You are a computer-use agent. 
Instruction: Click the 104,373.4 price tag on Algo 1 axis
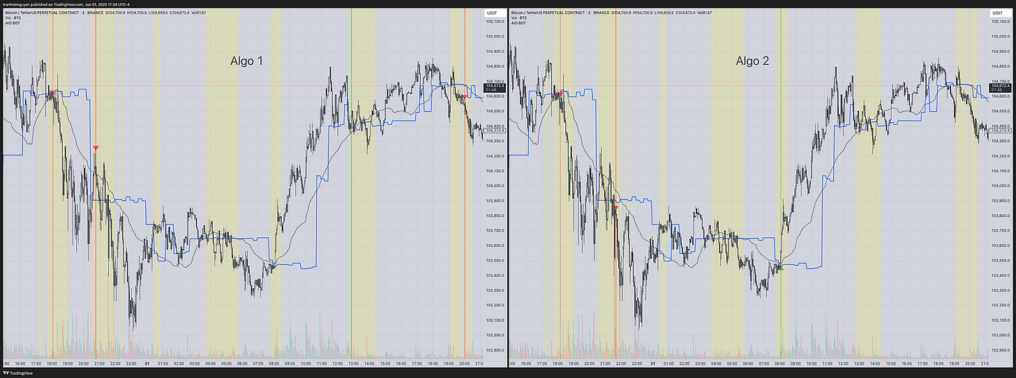tap(495, 130)
